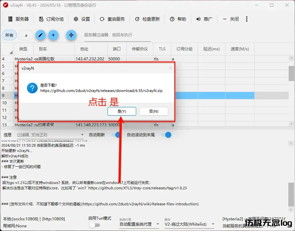The image size is (295, 231).
Task: Click the log line 开始更新 v2rayN...
Action: pos(17,151)
